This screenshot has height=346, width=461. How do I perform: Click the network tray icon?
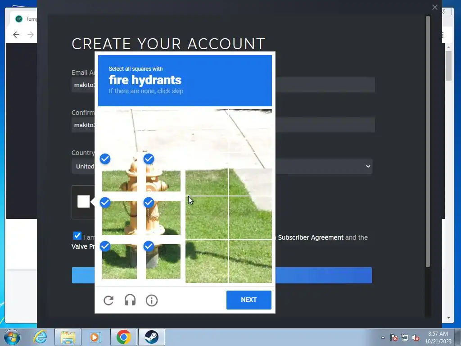(405, 337)
